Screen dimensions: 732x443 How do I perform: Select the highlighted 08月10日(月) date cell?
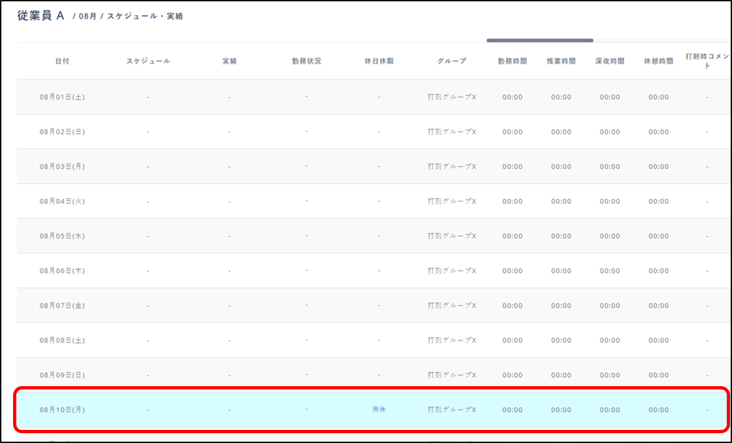coord(62,410)
